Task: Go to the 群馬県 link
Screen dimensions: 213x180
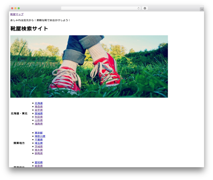Action: tap(39, 153)
